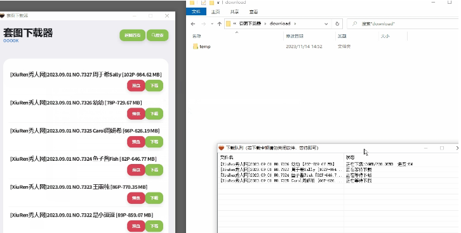Preview NO.7324 鱼子酱Fish set
The width and height of the screenshot is (461, 233).
(x=136, y=170)
